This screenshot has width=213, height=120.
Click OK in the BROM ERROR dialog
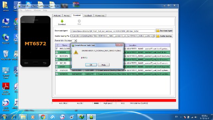pos(91,65)
